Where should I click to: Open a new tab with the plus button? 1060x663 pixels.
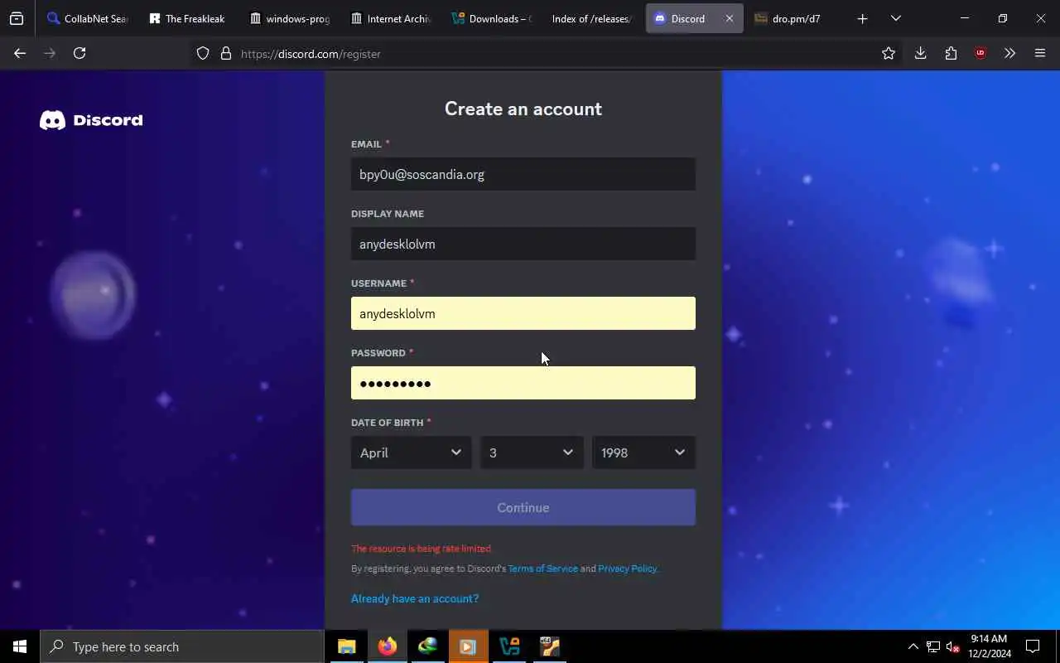[x=862, y=18]
